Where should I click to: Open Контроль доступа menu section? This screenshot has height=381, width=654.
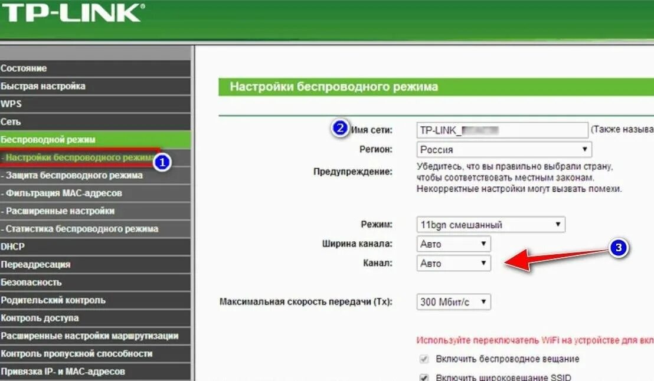pyautogui.click(x=95, y=318)
